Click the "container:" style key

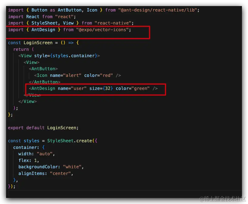pyautogui.click(x=26, y=147)
